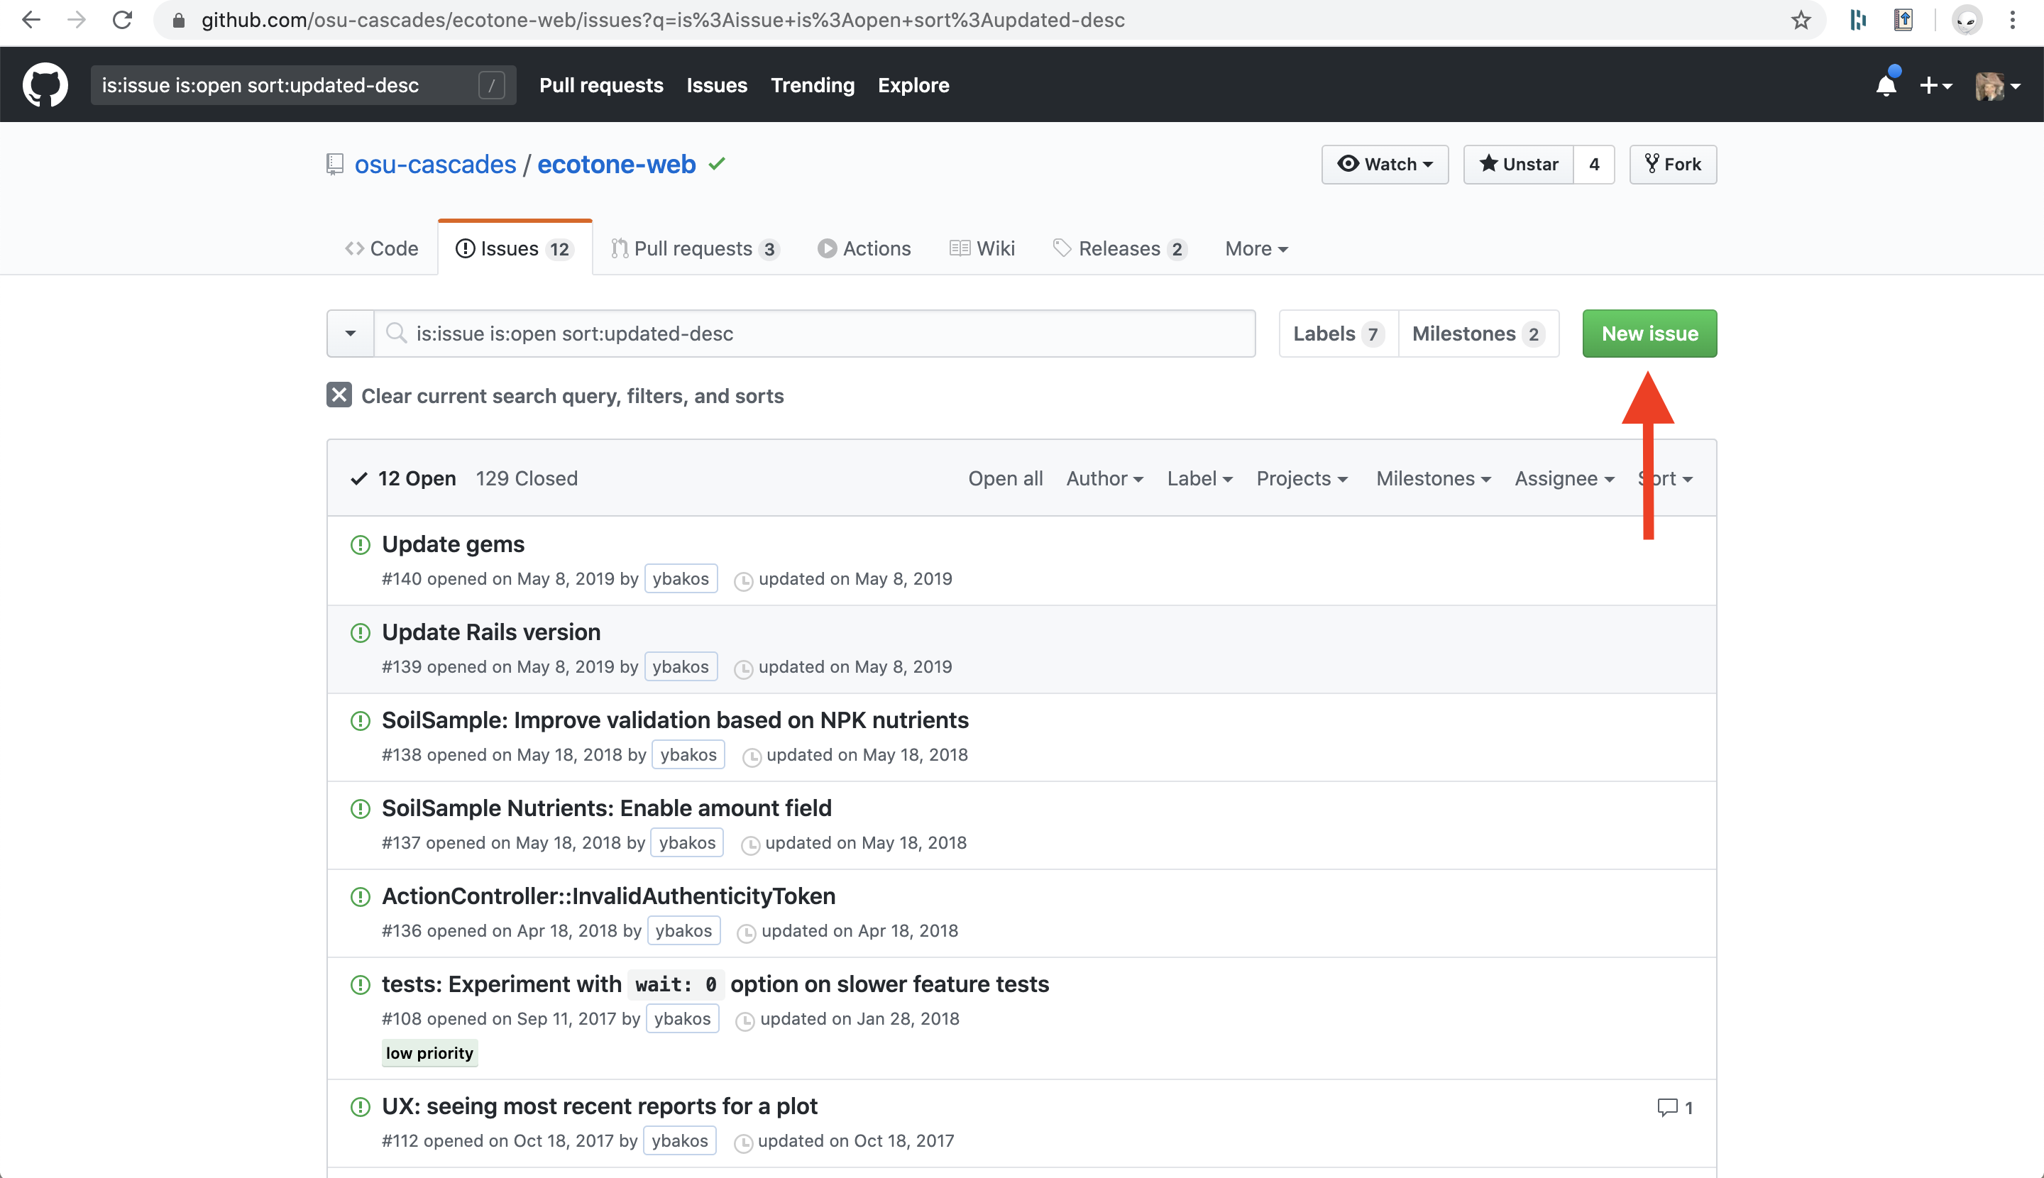Click Trending in the top navigation
The image size is (2044, 1178).
[x=813, y=85]
